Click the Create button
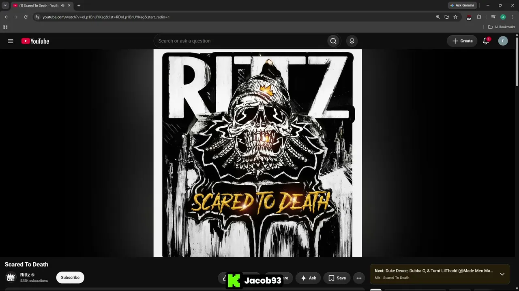Image resolution: width=519 pixels, height=291 pixels. point(462,41)
